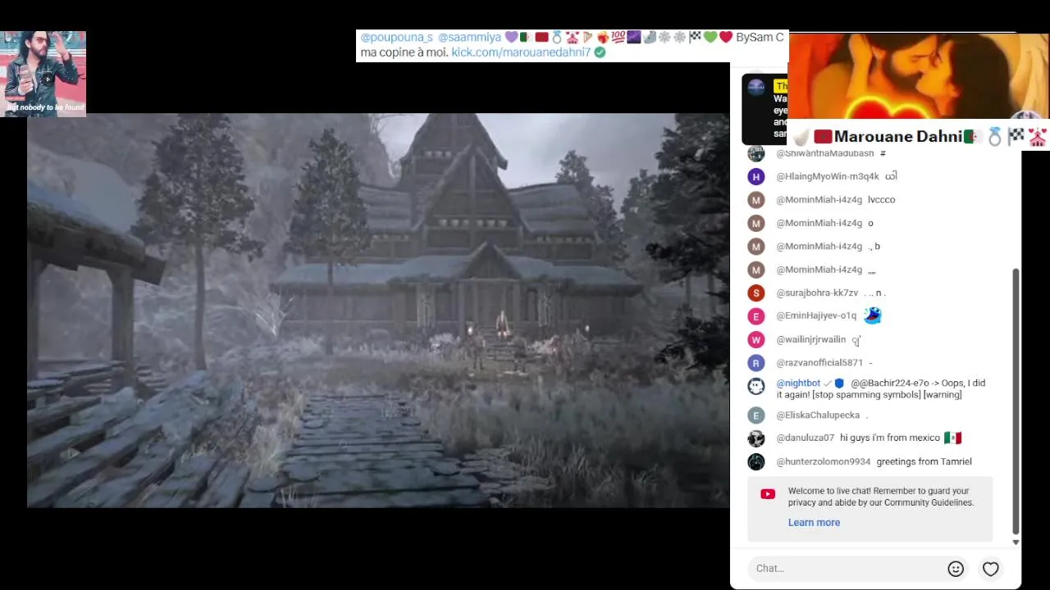Click the blue laughing emoji in EminHajiyev's message
This screenshot has width=1050, height=590.
[872, 315]
